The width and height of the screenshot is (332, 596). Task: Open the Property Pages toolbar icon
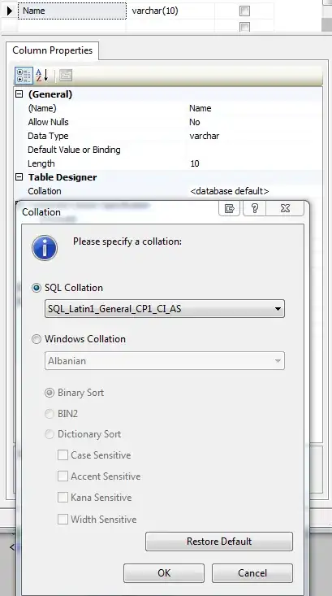point(65,76)
